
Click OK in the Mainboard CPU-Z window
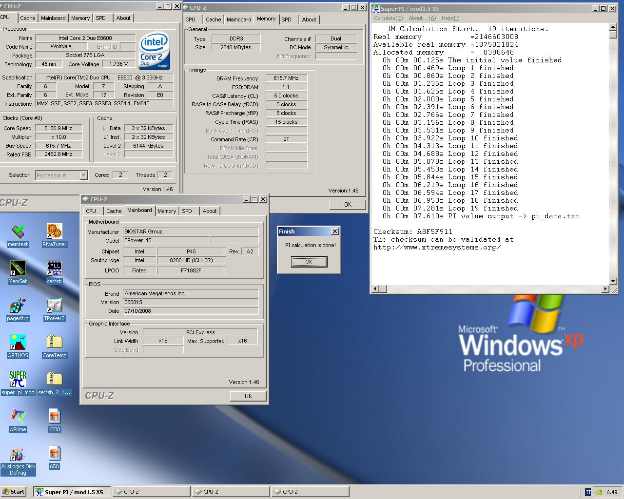tap(248, 396)
